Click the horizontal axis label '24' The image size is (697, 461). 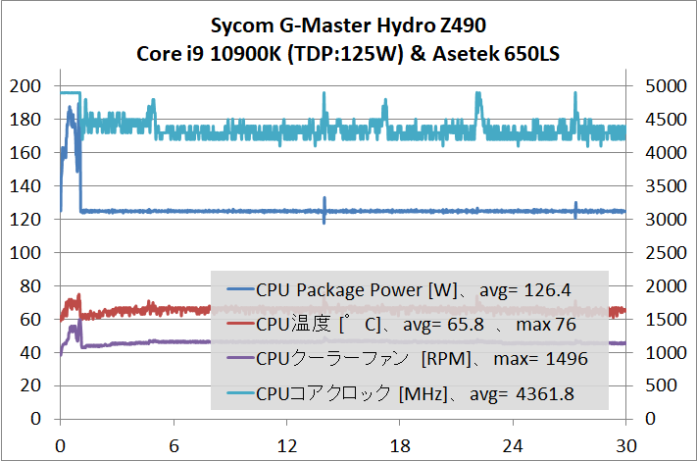[x=513, y=446]
